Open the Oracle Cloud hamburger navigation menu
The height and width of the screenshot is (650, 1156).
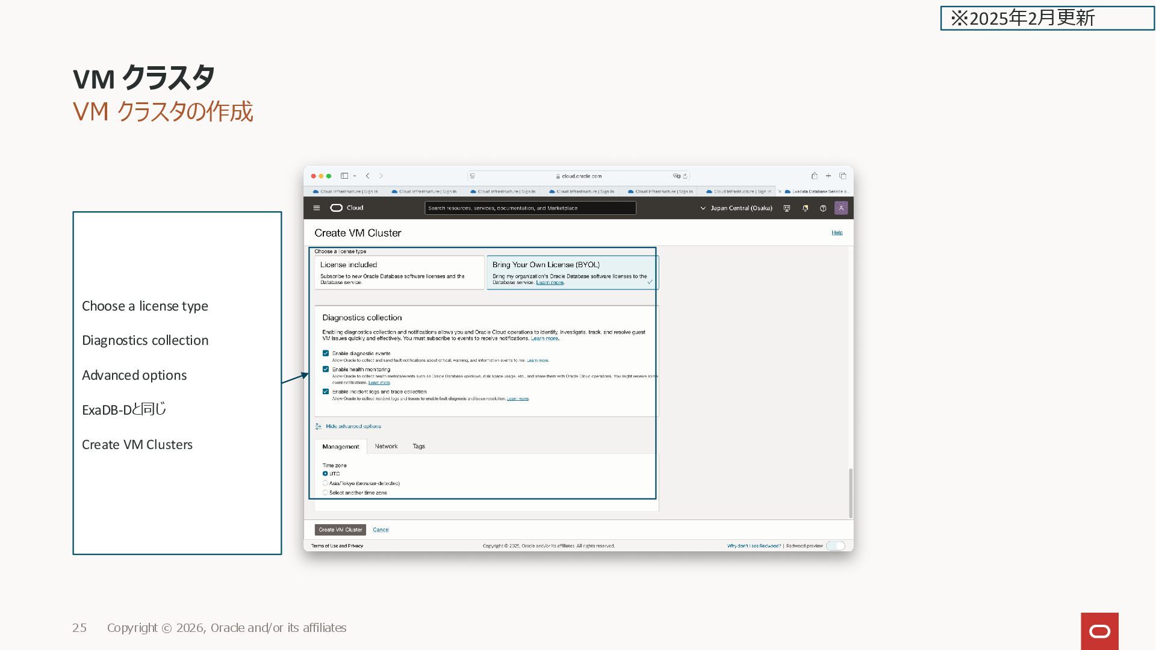(317, 208)
